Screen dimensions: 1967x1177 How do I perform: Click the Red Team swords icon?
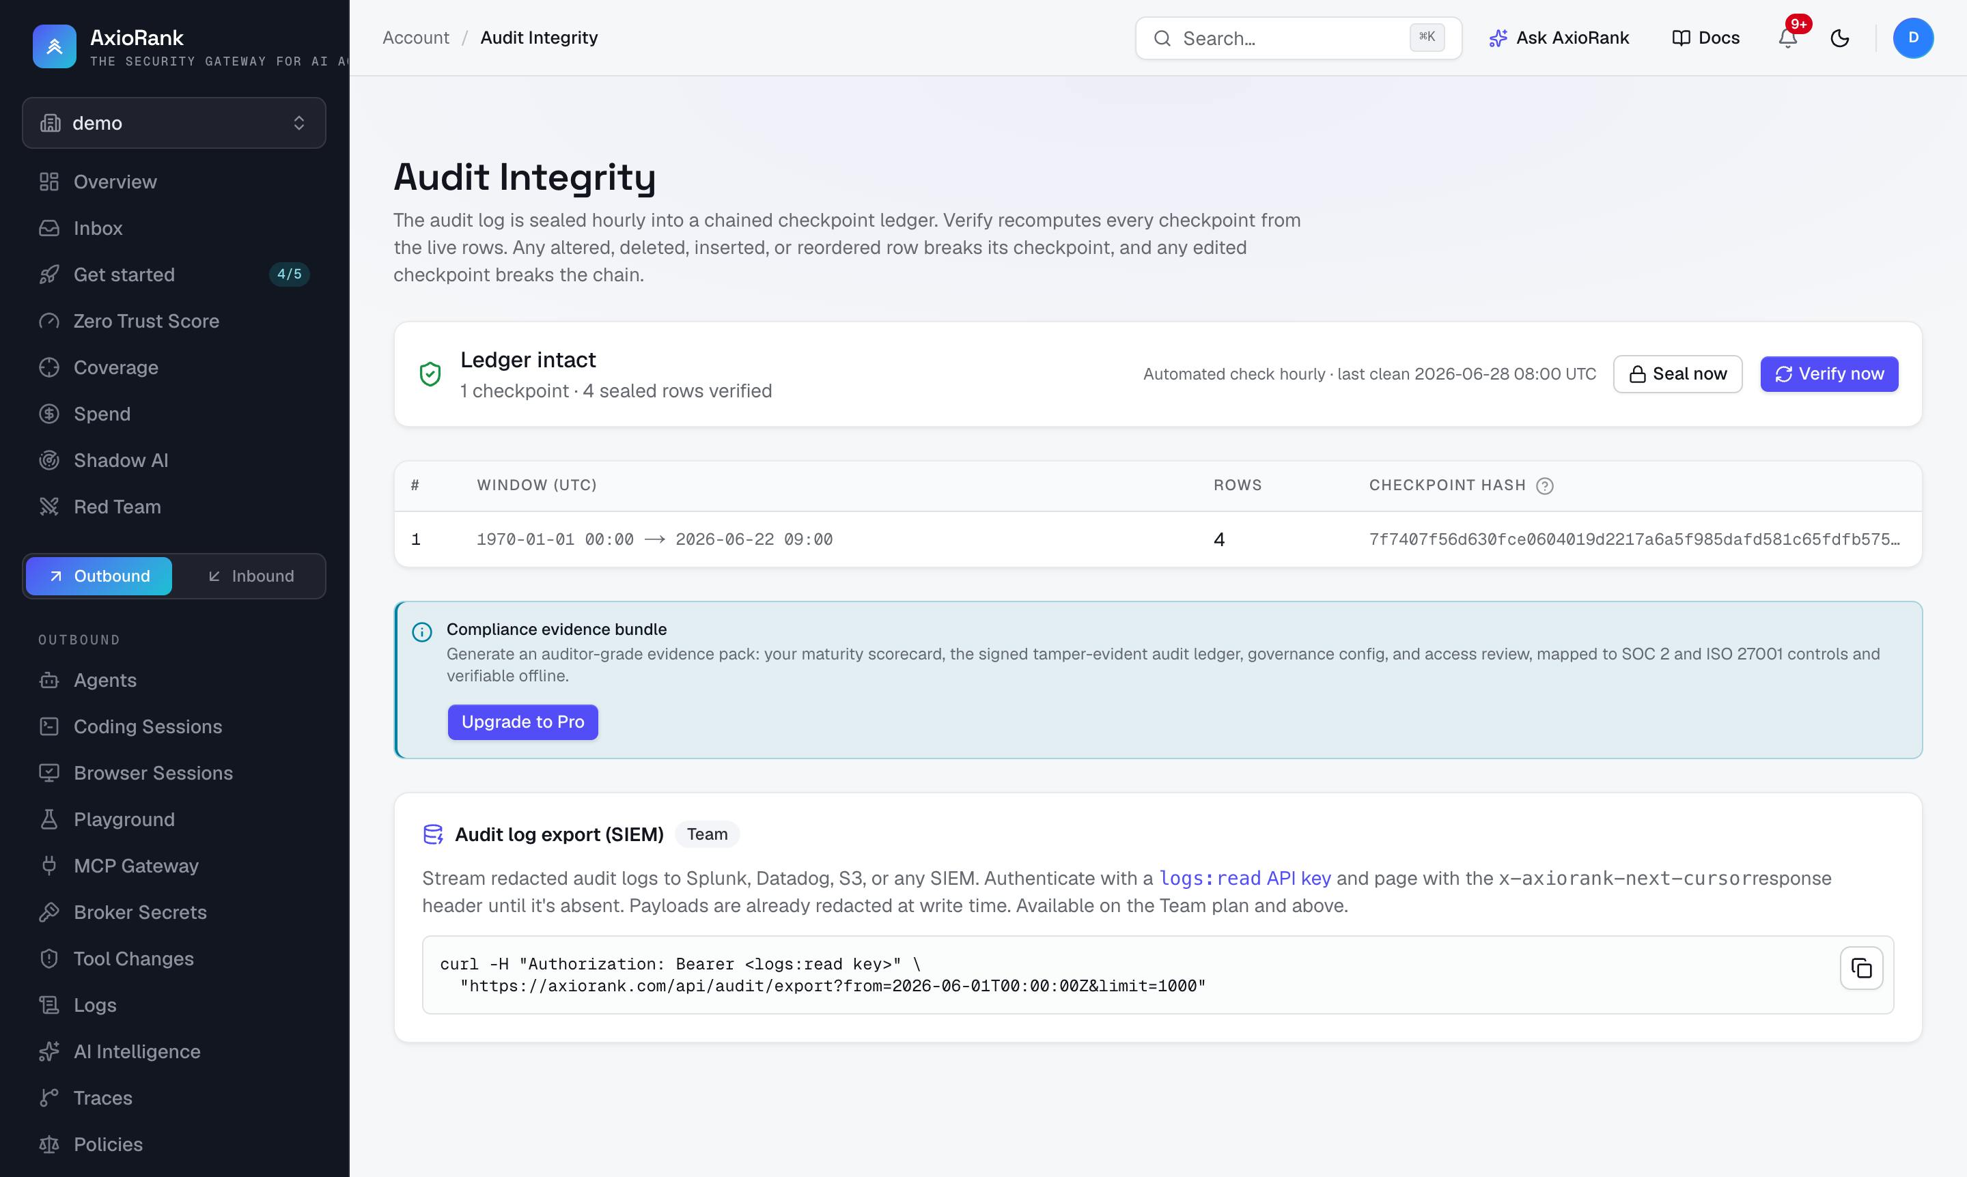(49, 507)
